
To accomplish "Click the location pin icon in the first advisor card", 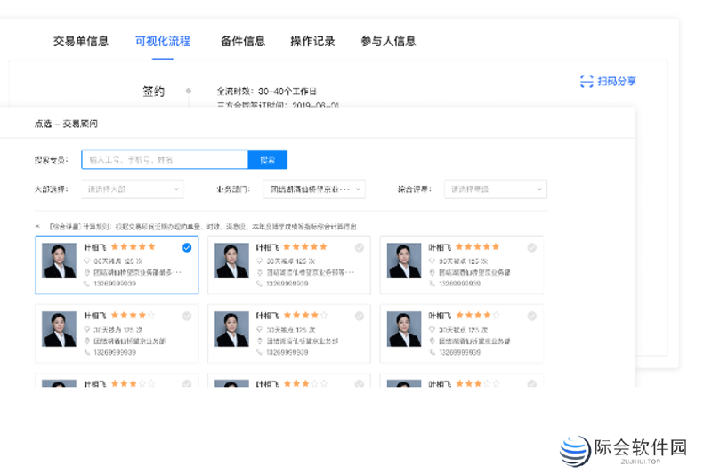I will click(x=87, y=273).
